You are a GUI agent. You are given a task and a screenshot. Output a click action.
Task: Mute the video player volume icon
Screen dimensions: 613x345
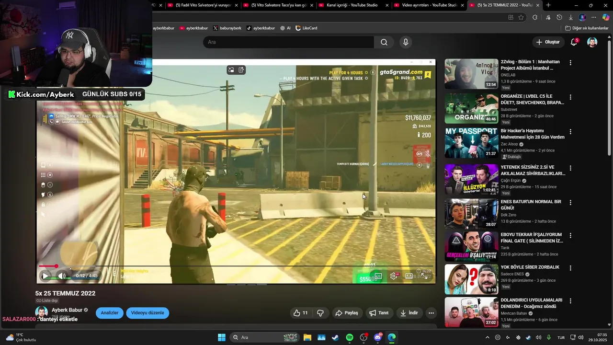point(62,276)
